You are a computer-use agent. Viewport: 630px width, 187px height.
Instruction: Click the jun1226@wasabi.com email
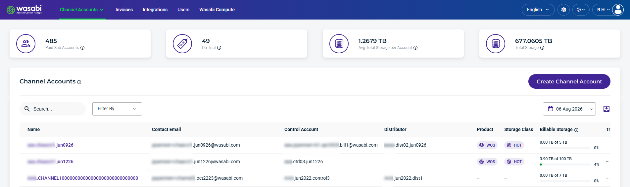coord(196,162)
